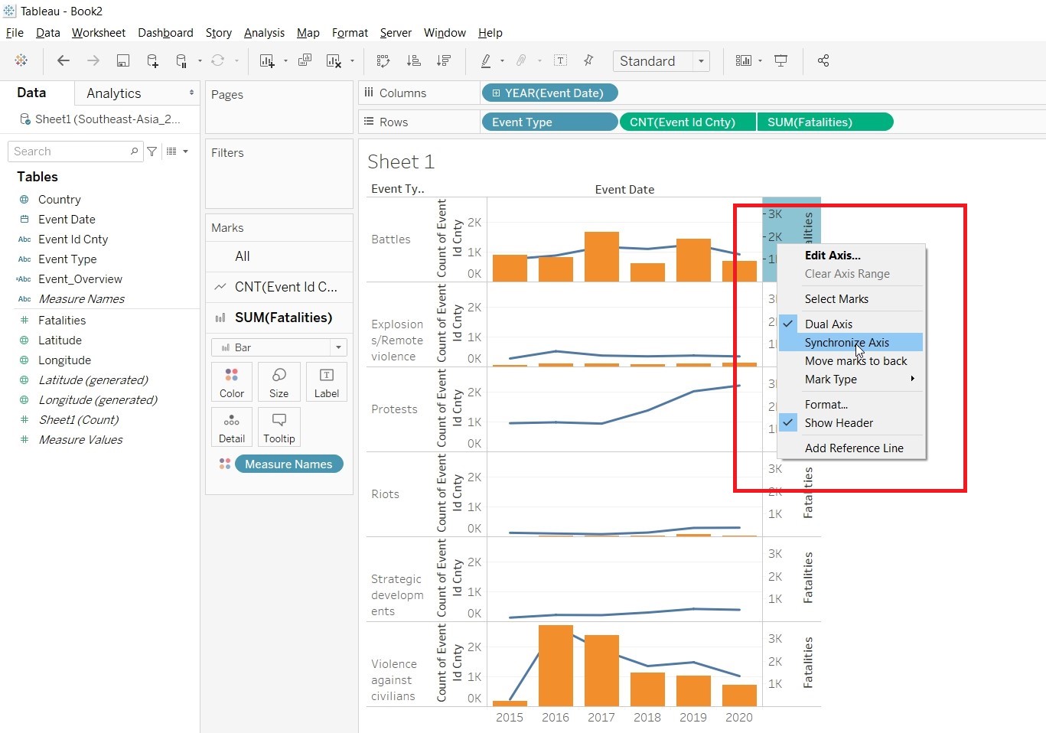1046x733 pixels.
Task: Click the Save workbook icon in toolbar
Action: [122, 61]
